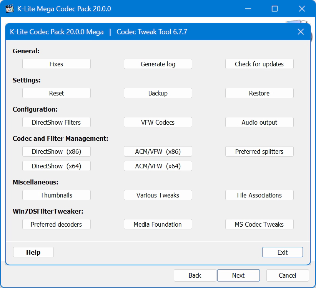Maximize the K-Lite Mega Codec Pack window
Image resolution: width=316 pixels, height=288 pixels.
coord(274,9)
